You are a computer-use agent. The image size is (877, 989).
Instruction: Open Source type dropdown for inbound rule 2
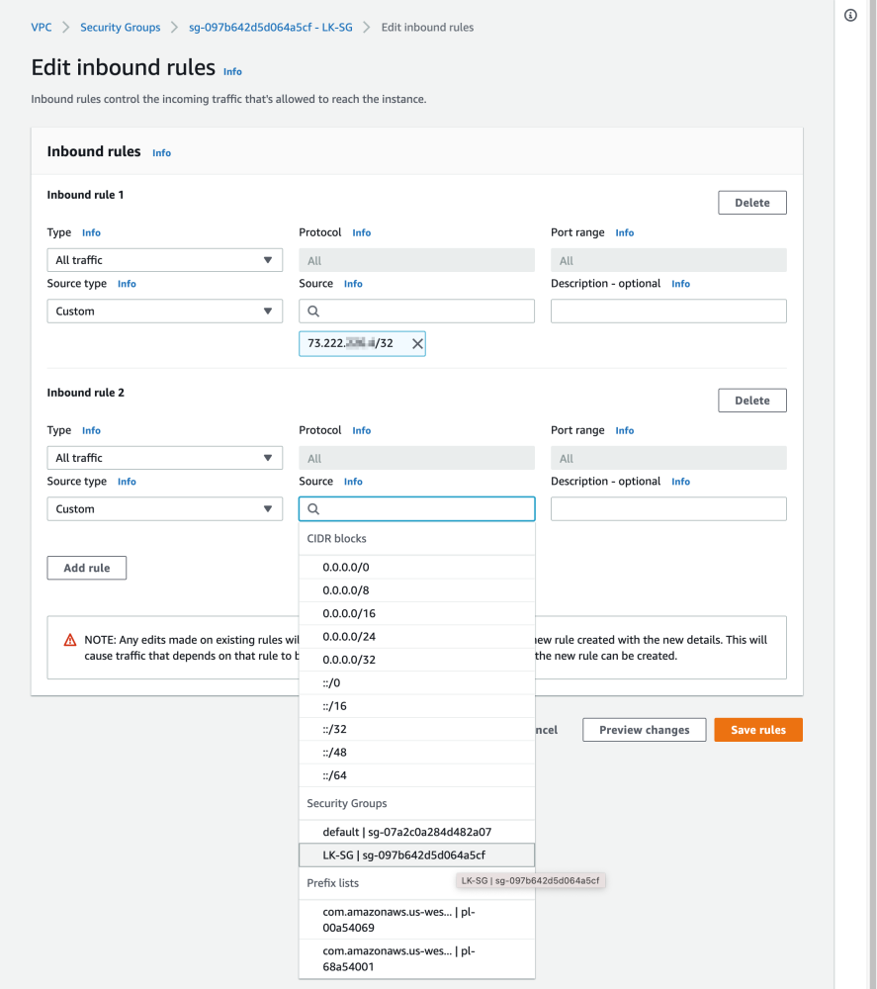165,509
